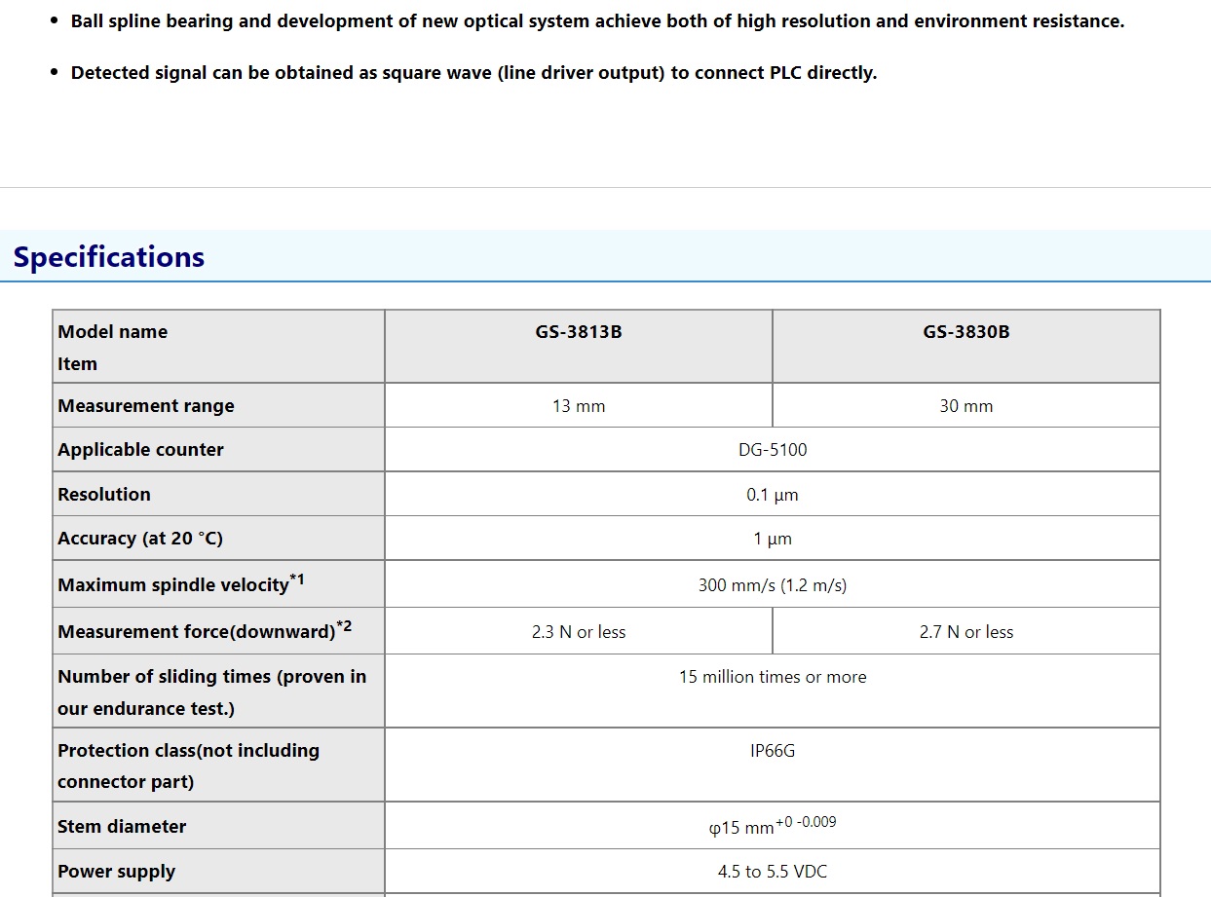Click the IP66G protection class value

pyautogui.click(x=772, y=751)
